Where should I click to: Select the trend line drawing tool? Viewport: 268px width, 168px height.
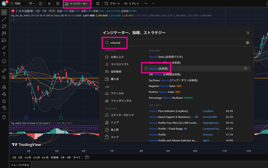4,19
